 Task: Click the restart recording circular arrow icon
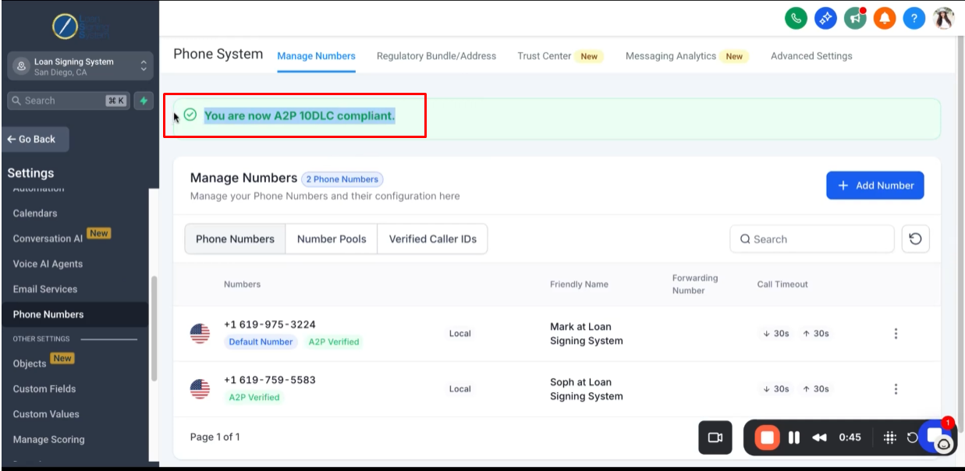pyautogui.click(x=912, y=437)
